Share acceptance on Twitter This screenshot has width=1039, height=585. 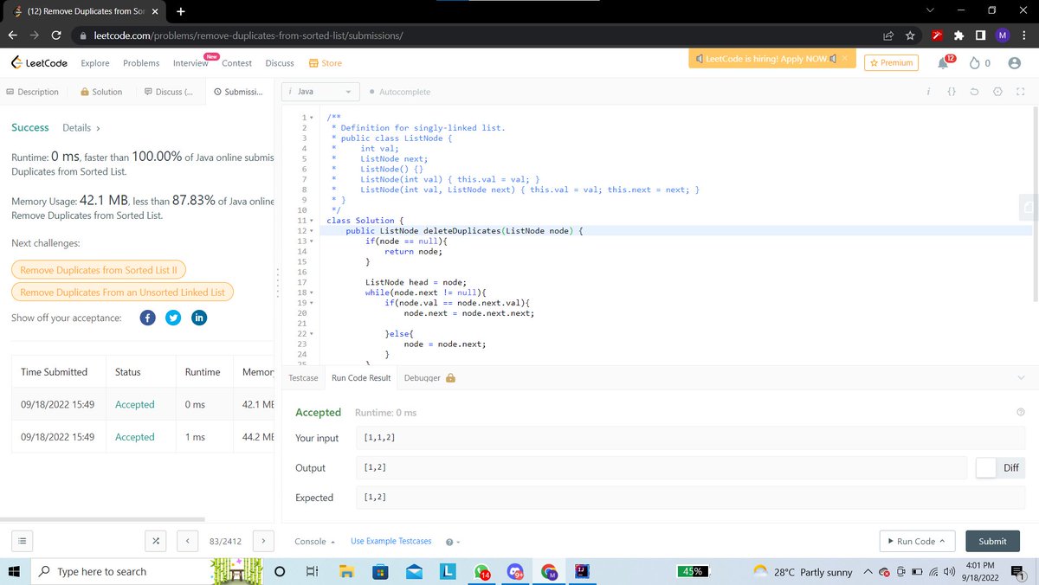(x=173, y=318)
